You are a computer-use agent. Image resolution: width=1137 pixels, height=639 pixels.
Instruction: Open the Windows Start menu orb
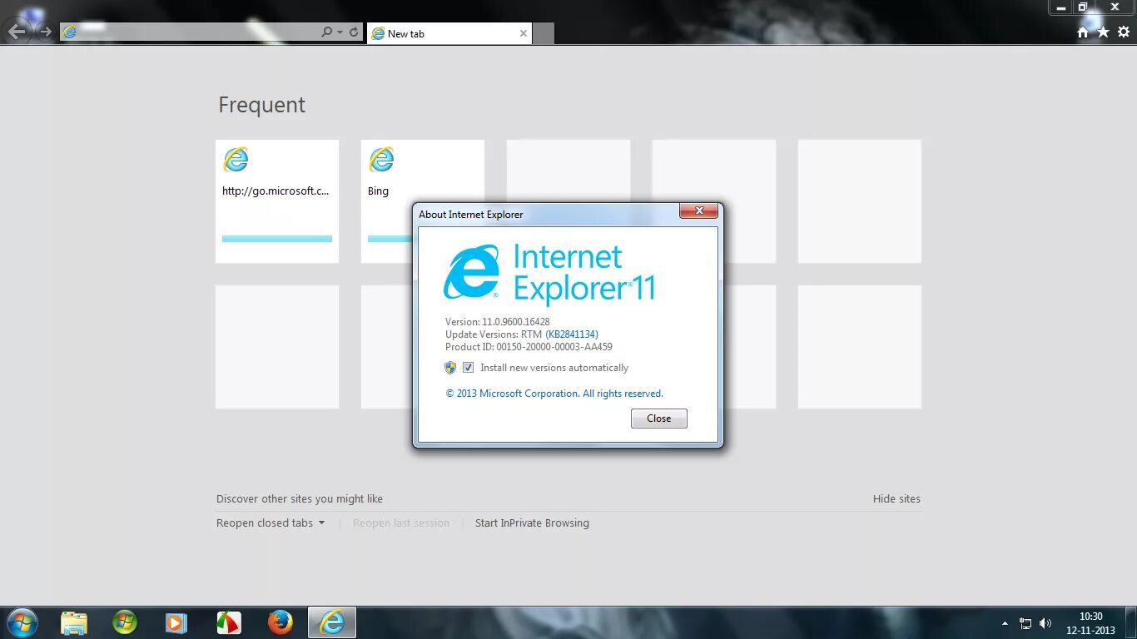coord(22,622)
